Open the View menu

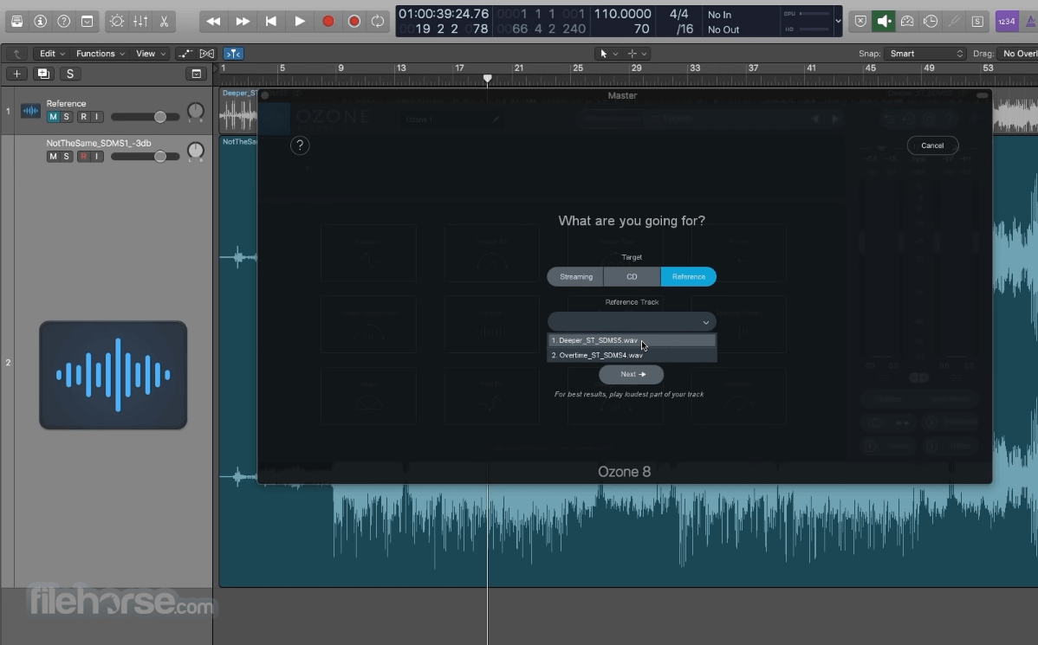pos(150,54)
